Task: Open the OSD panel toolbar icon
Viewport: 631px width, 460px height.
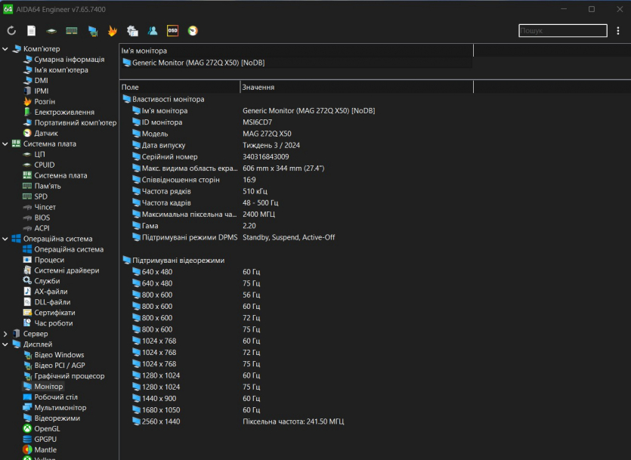Action: click(x=172, y=31)
